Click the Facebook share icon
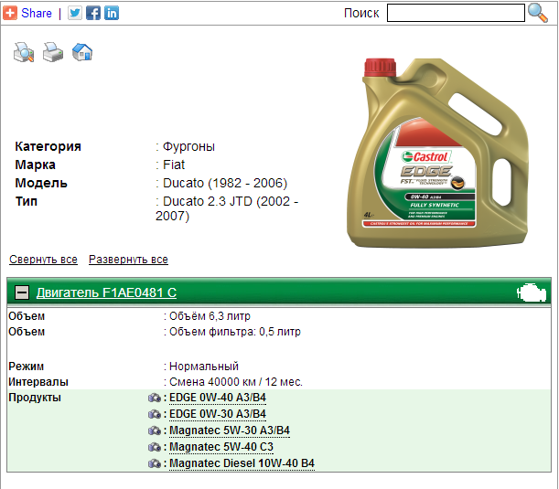 click(93, 13)
